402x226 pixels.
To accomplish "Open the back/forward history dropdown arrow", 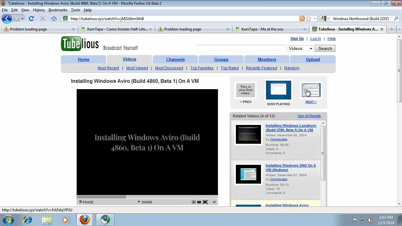I will click(x=22, y=19).
